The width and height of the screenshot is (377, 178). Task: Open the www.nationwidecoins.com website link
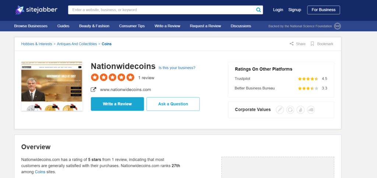[126, 90]
